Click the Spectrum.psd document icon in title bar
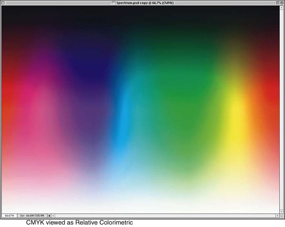This screenshot has width=285, height=227. [x=114, y=3]
